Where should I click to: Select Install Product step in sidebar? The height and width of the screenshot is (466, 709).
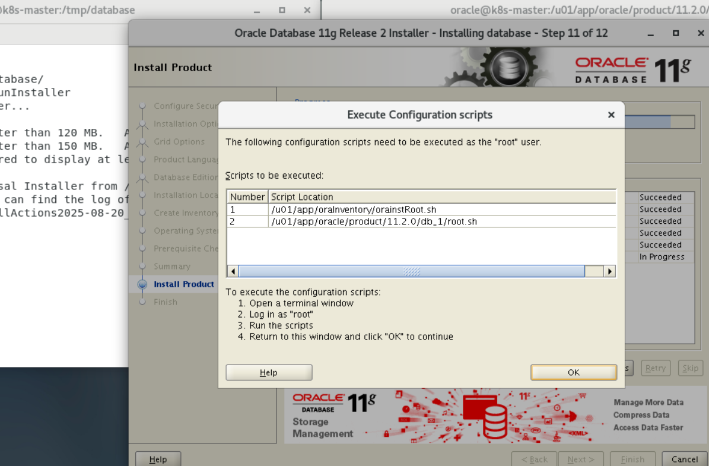click(x=183, y=284)
